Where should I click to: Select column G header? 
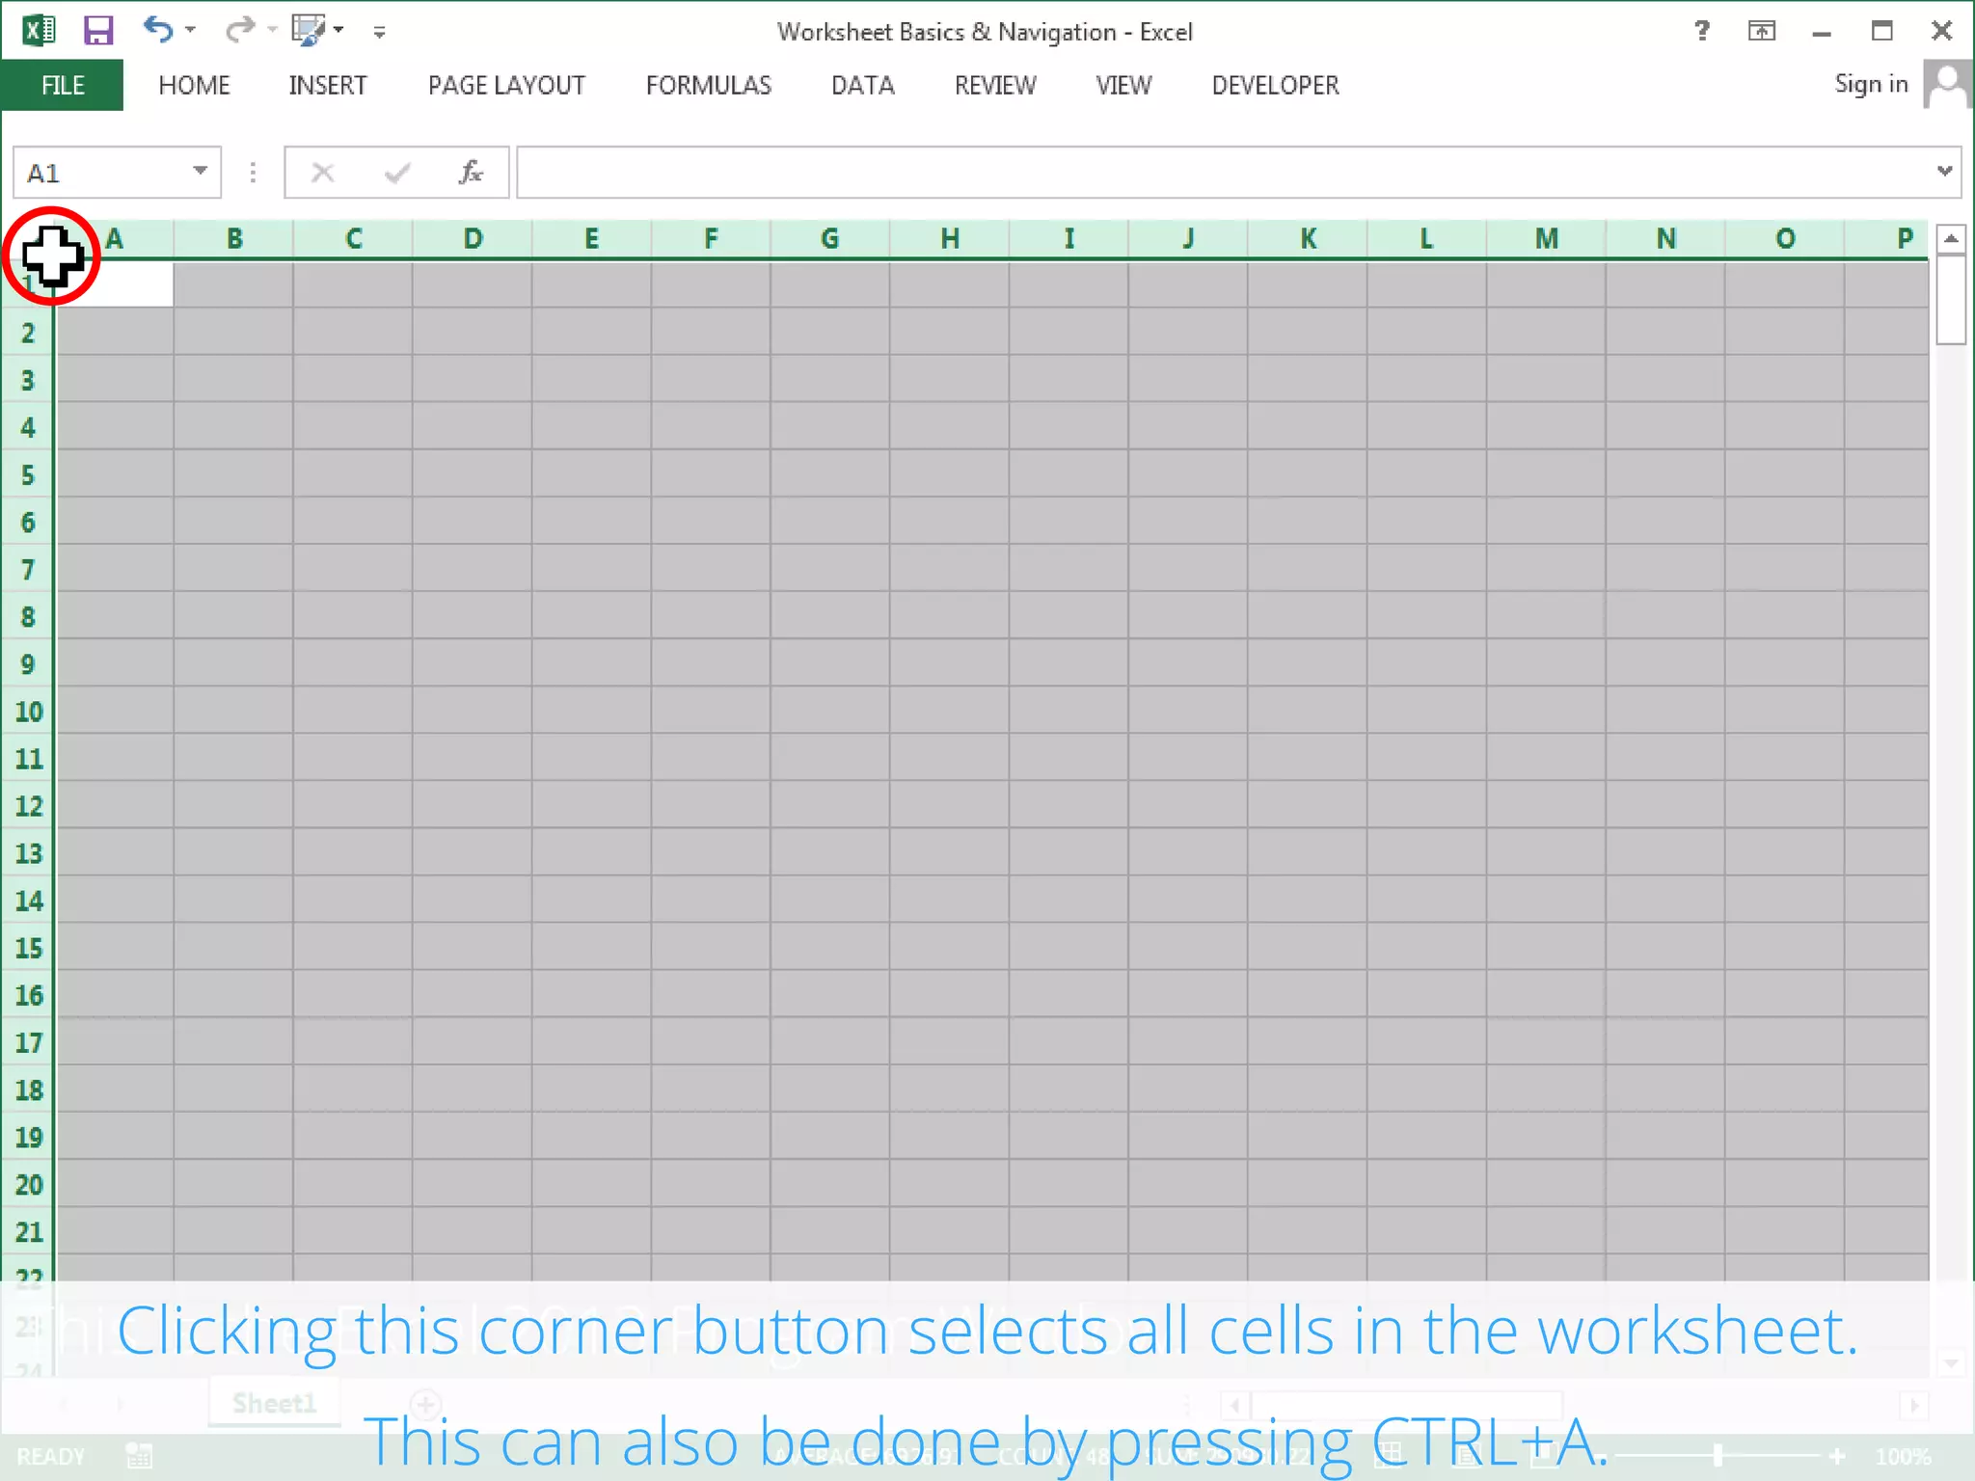click(830, 238)
